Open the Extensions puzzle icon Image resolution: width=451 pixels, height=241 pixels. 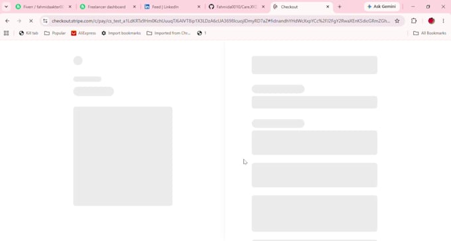414,21
